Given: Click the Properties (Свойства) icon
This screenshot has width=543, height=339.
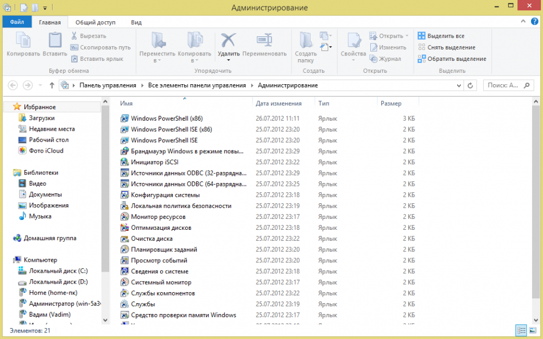Looking at the screenshot, I should (x=353, y=41).
